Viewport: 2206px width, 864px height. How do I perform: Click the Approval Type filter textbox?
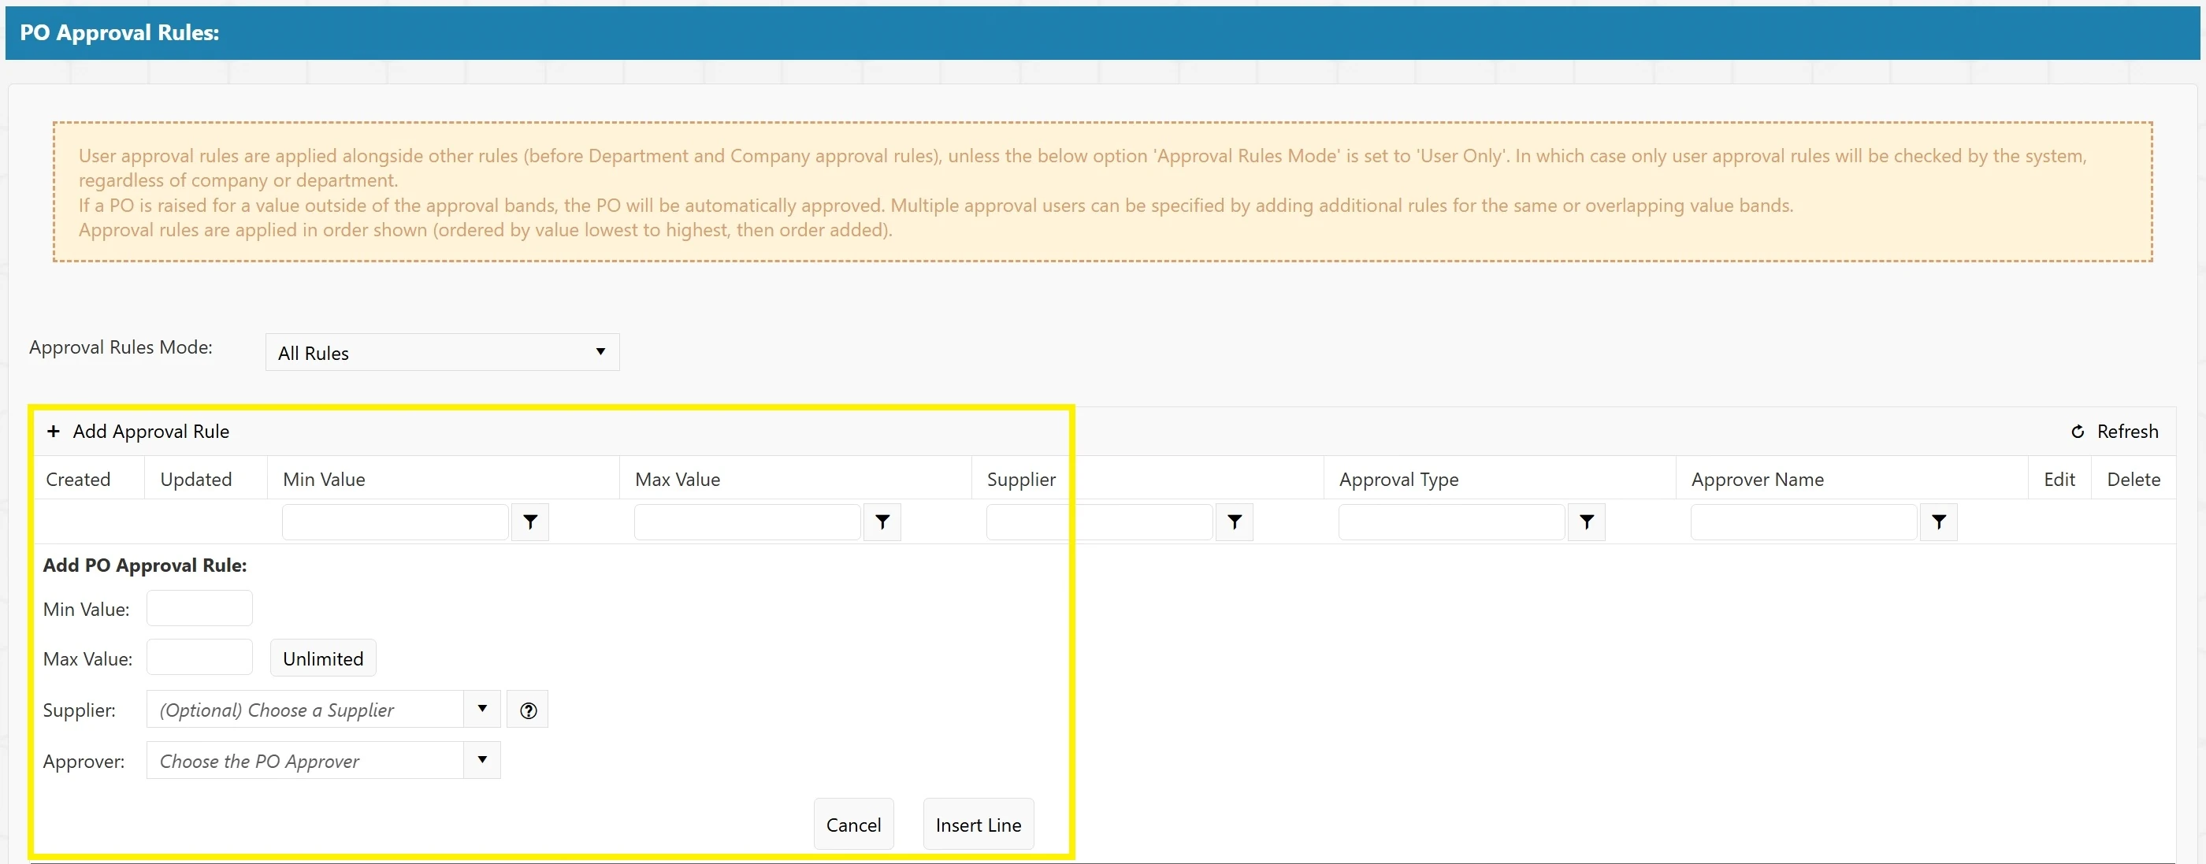point(1451,521)
